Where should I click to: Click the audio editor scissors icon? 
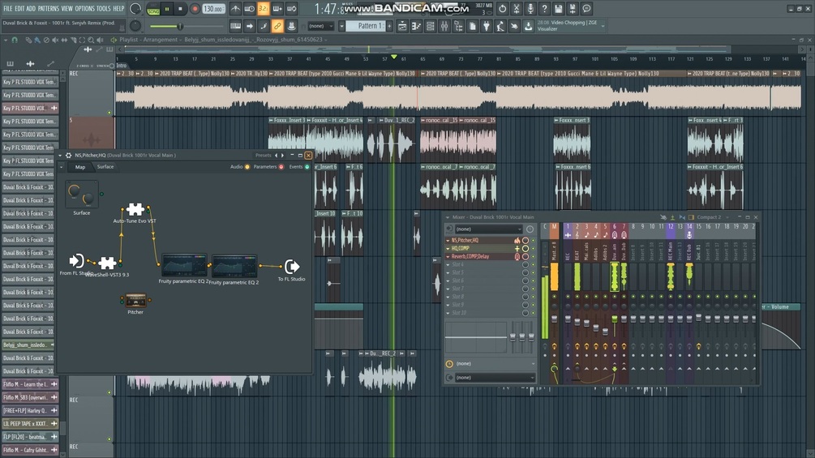coord(516,9)
